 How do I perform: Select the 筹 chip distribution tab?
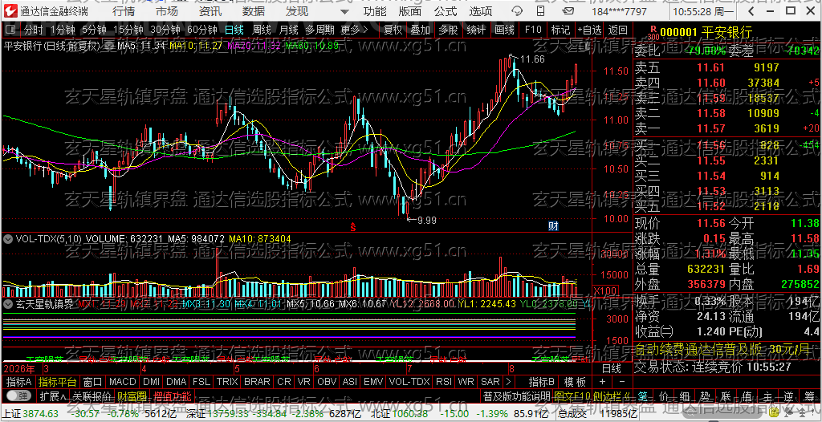pyautogui.click(x=809, y=396)
